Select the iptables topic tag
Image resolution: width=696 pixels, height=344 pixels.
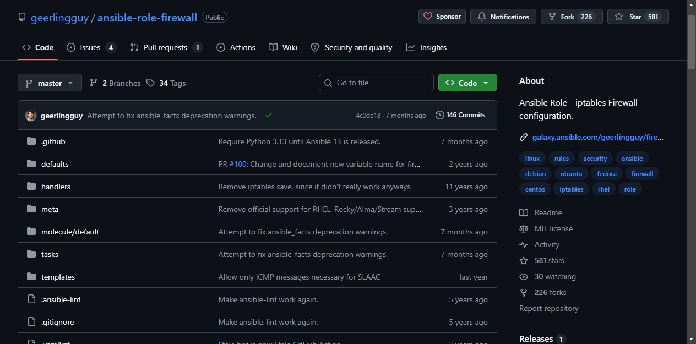572,189
